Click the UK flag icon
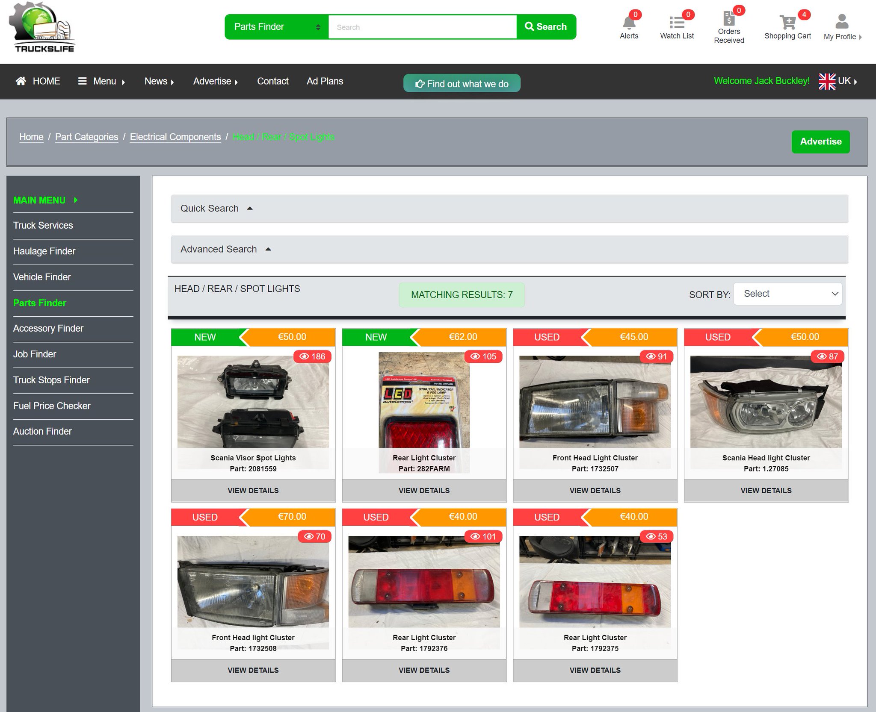Image resolution: width=876 pixels, height=712 pixels. pyautogui.click(x=827, y=81)
